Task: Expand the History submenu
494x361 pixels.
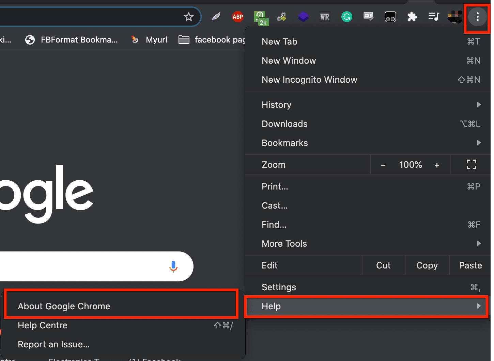Action: (x=367, y=105)
